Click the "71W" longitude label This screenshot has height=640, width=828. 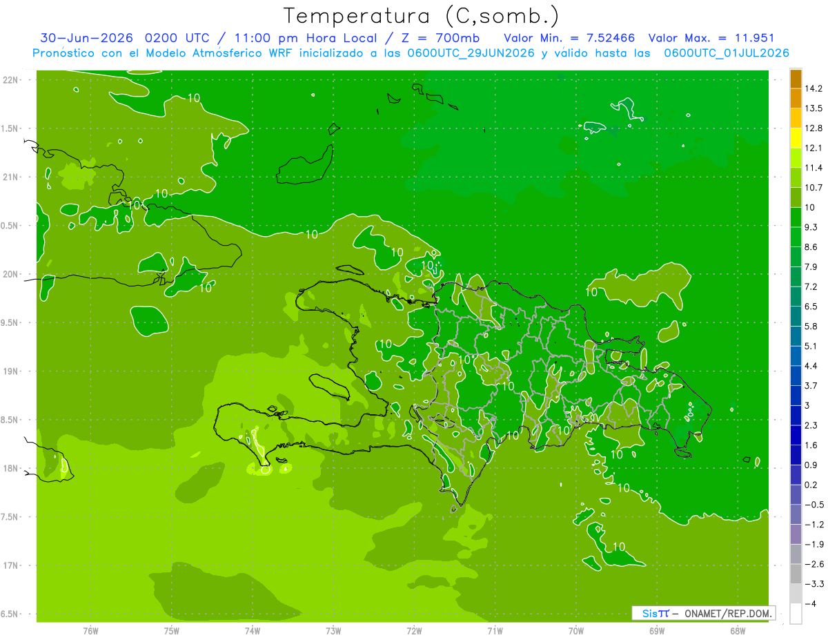pyautogui.click(x=495, y=630)
